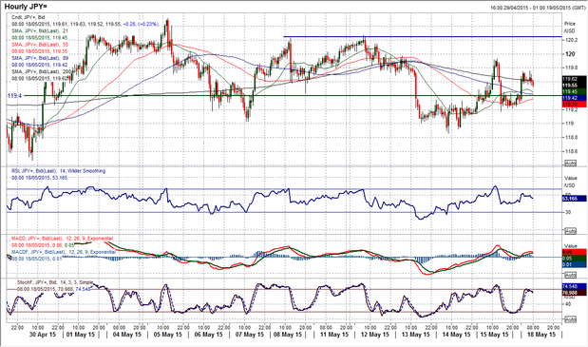Select the green 119.45 SMA price tag
Screen dimensions: 588x347
[x=574, y=92]
